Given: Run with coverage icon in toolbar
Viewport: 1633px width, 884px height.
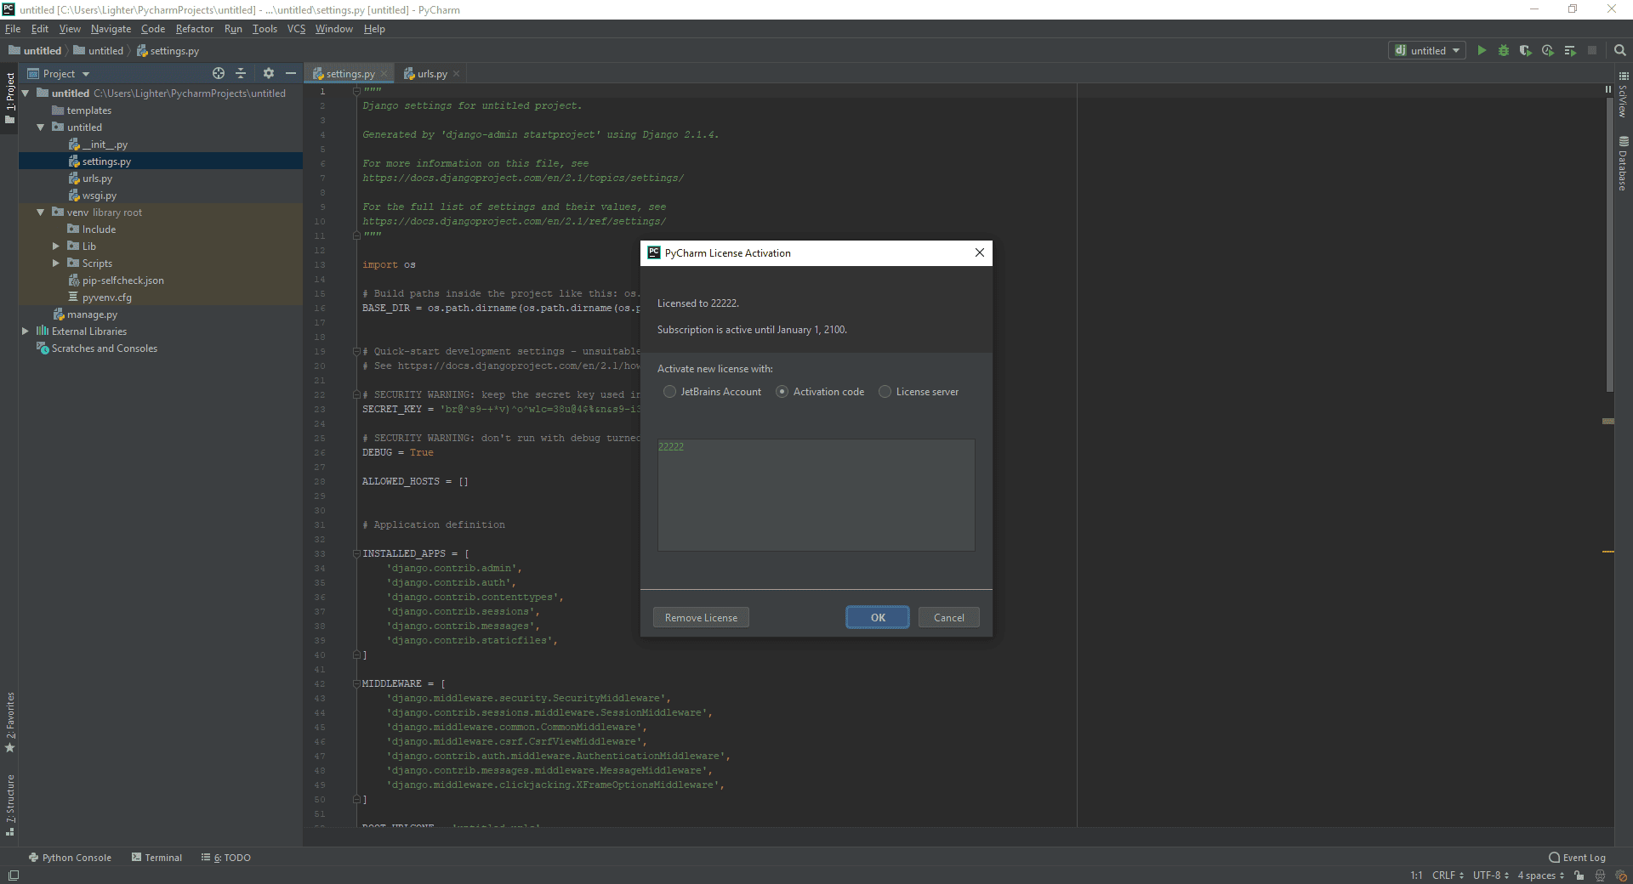Looking at the screenshot, I should [1526, 51].
